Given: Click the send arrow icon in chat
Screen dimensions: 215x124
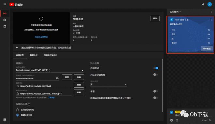Looking at the screenshot, I should click(x=210, y=120).
